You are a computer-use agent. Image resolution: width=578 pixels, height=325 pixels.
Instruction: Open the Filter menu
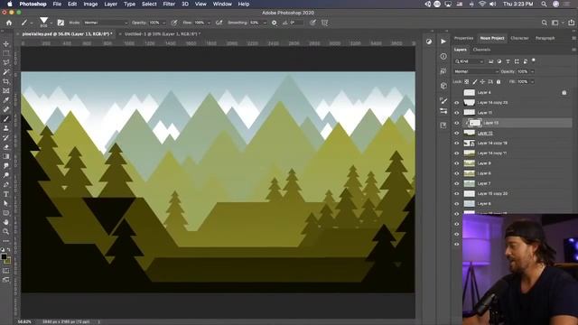(169, 4)
